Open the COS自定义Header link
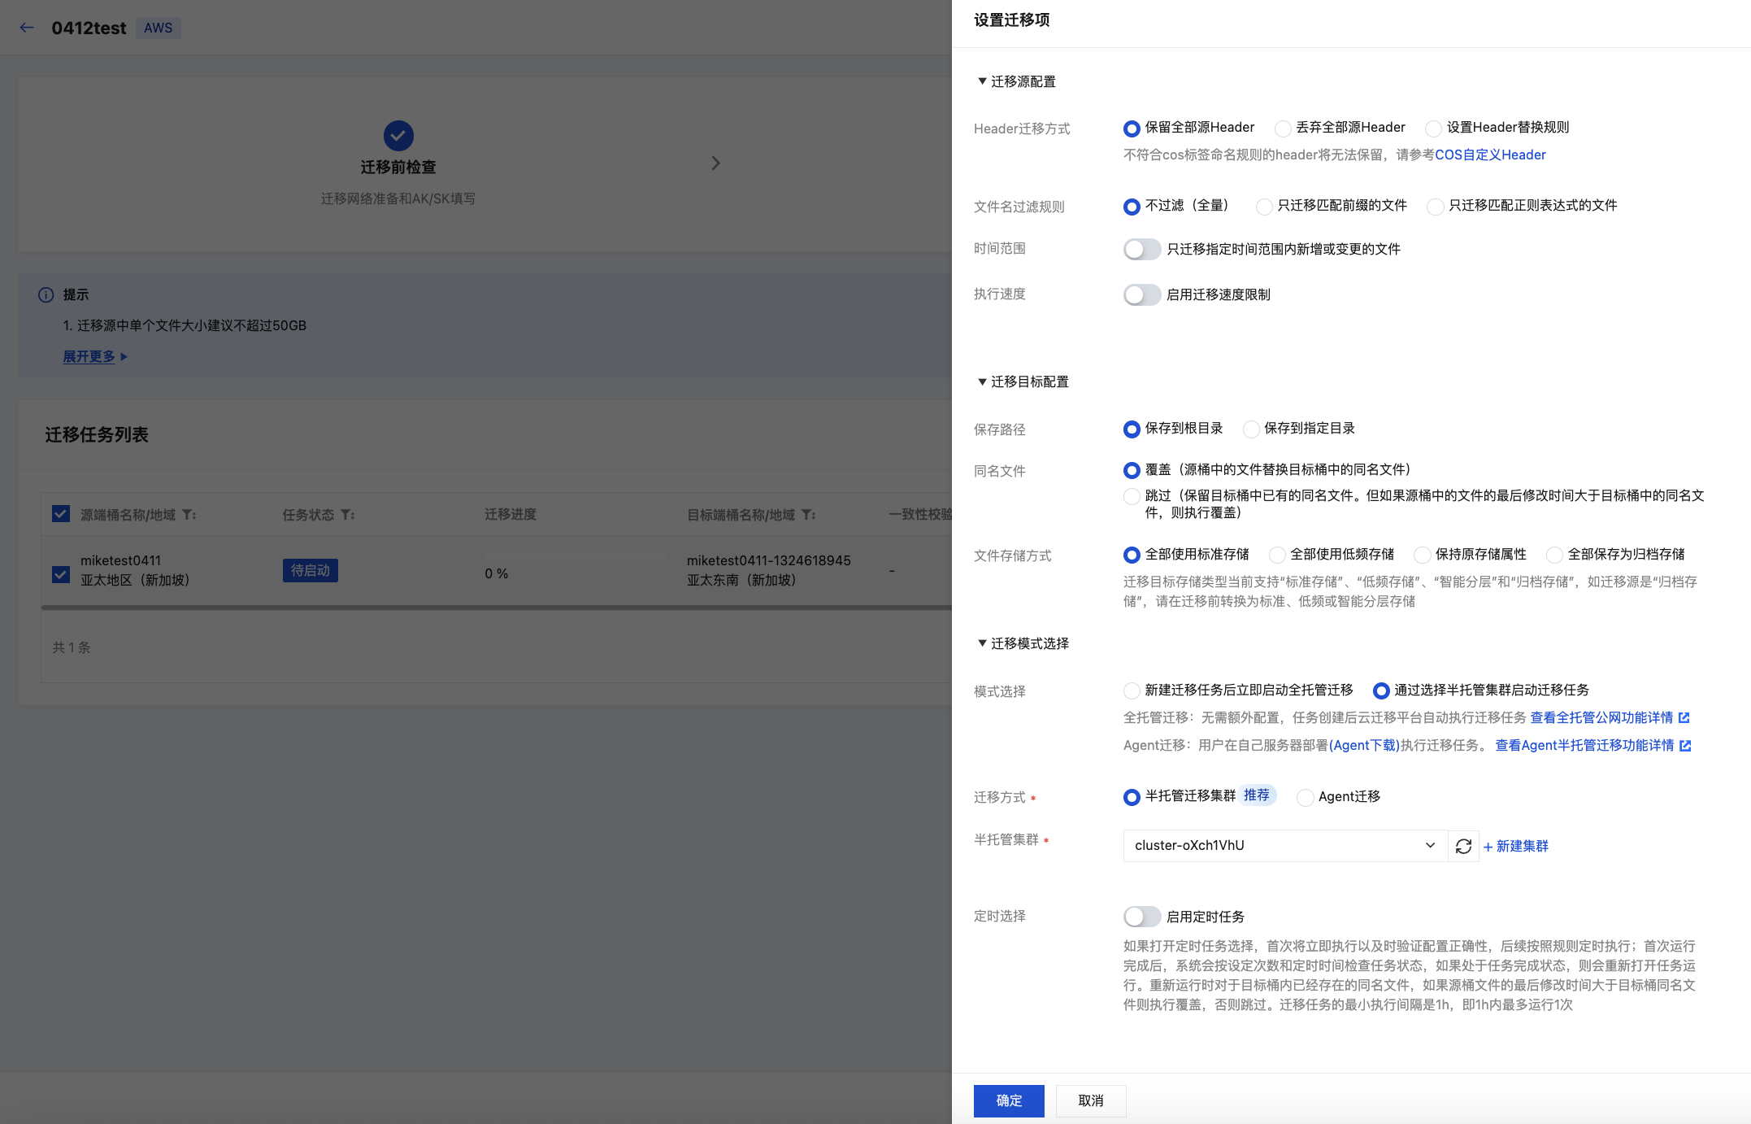The image size is (1751, 1124). point(1490,155)
